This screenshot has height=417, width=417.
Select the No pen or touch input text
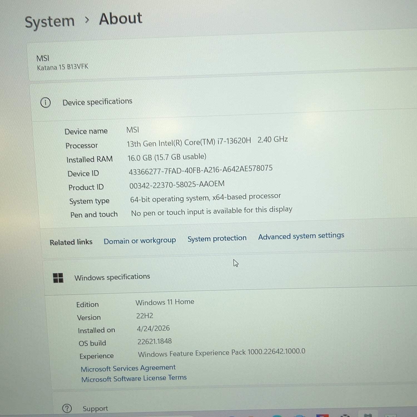point(212,211)
